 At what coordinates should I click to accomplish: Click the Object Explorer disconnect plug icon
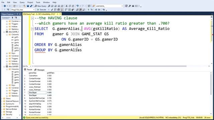[x=16, y=18]
